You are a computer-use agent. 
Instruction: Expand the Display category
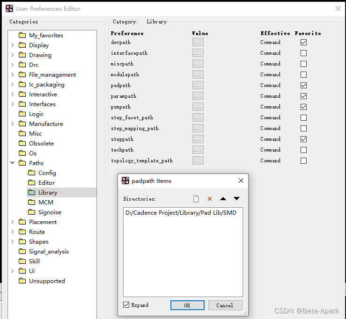point(12,45)
